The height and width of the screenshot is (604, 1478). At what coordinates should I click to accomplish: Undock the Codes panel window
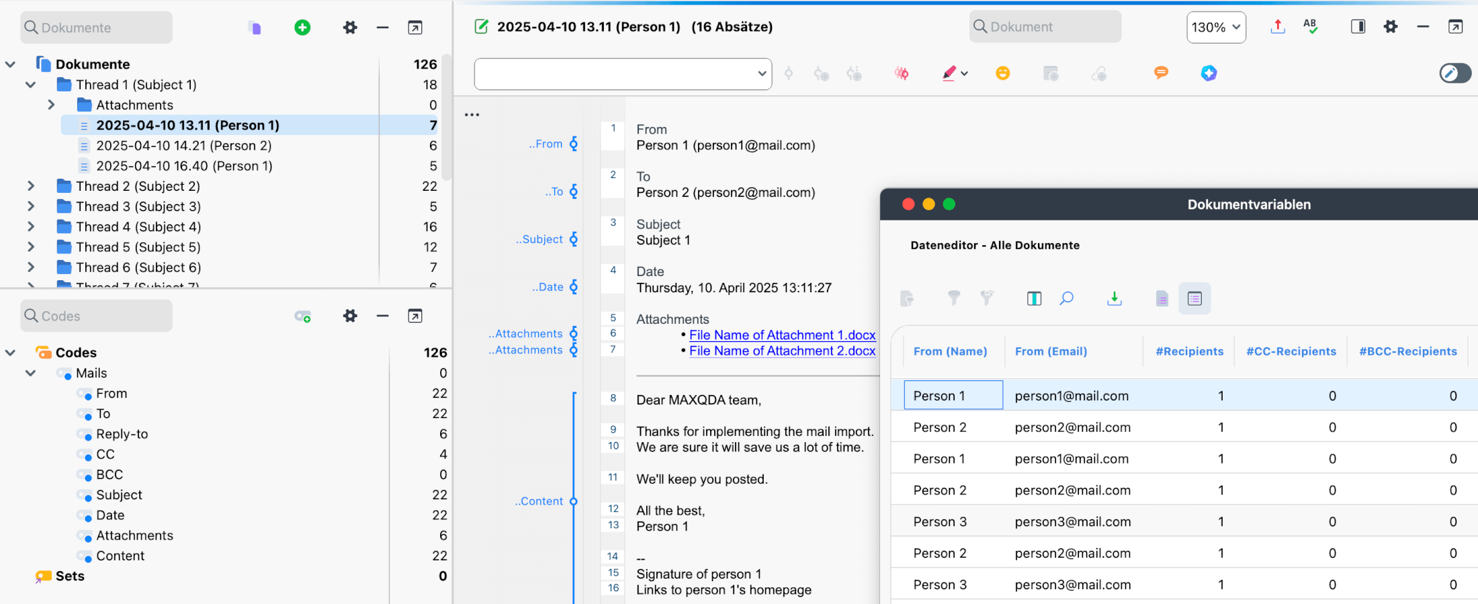tap(415, 316)
